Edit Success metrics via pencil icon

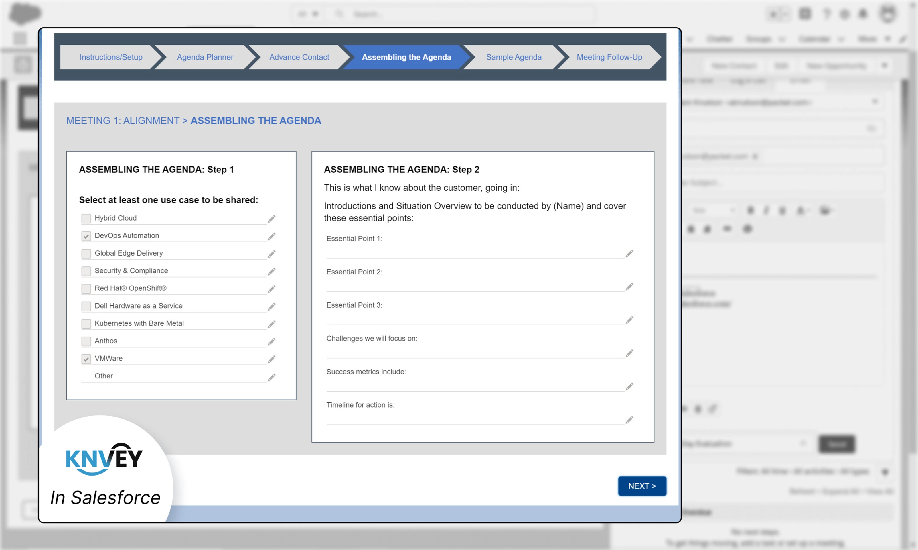tap(629, 386)
